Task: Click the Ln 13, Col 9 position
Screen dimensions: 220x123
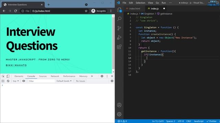Action: point(158,121)
